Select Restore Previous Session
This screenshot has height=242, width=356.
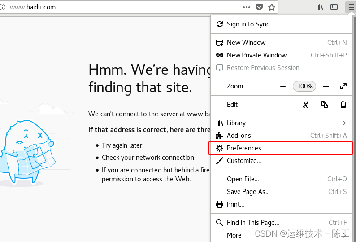(282, 68)
